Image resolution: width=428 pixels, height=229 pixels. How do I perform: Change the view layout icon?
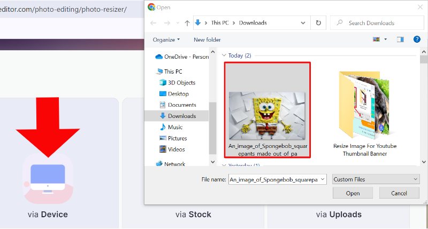tap(376, 40)
